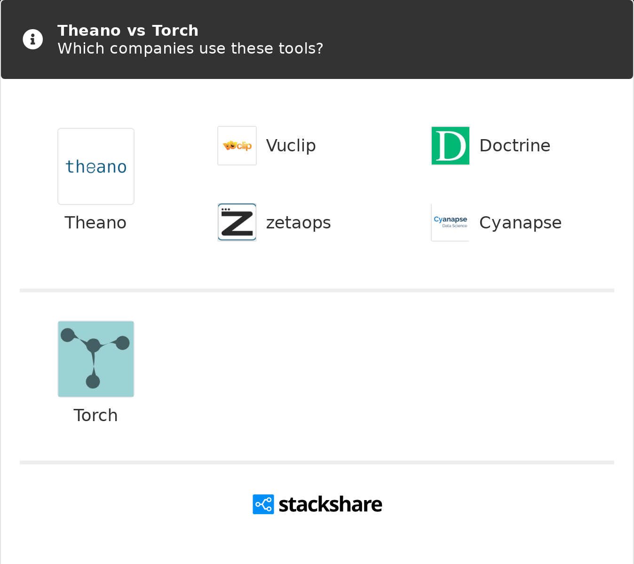
Task: Click the divider below the Theano section
Action: tap(317, 290)
